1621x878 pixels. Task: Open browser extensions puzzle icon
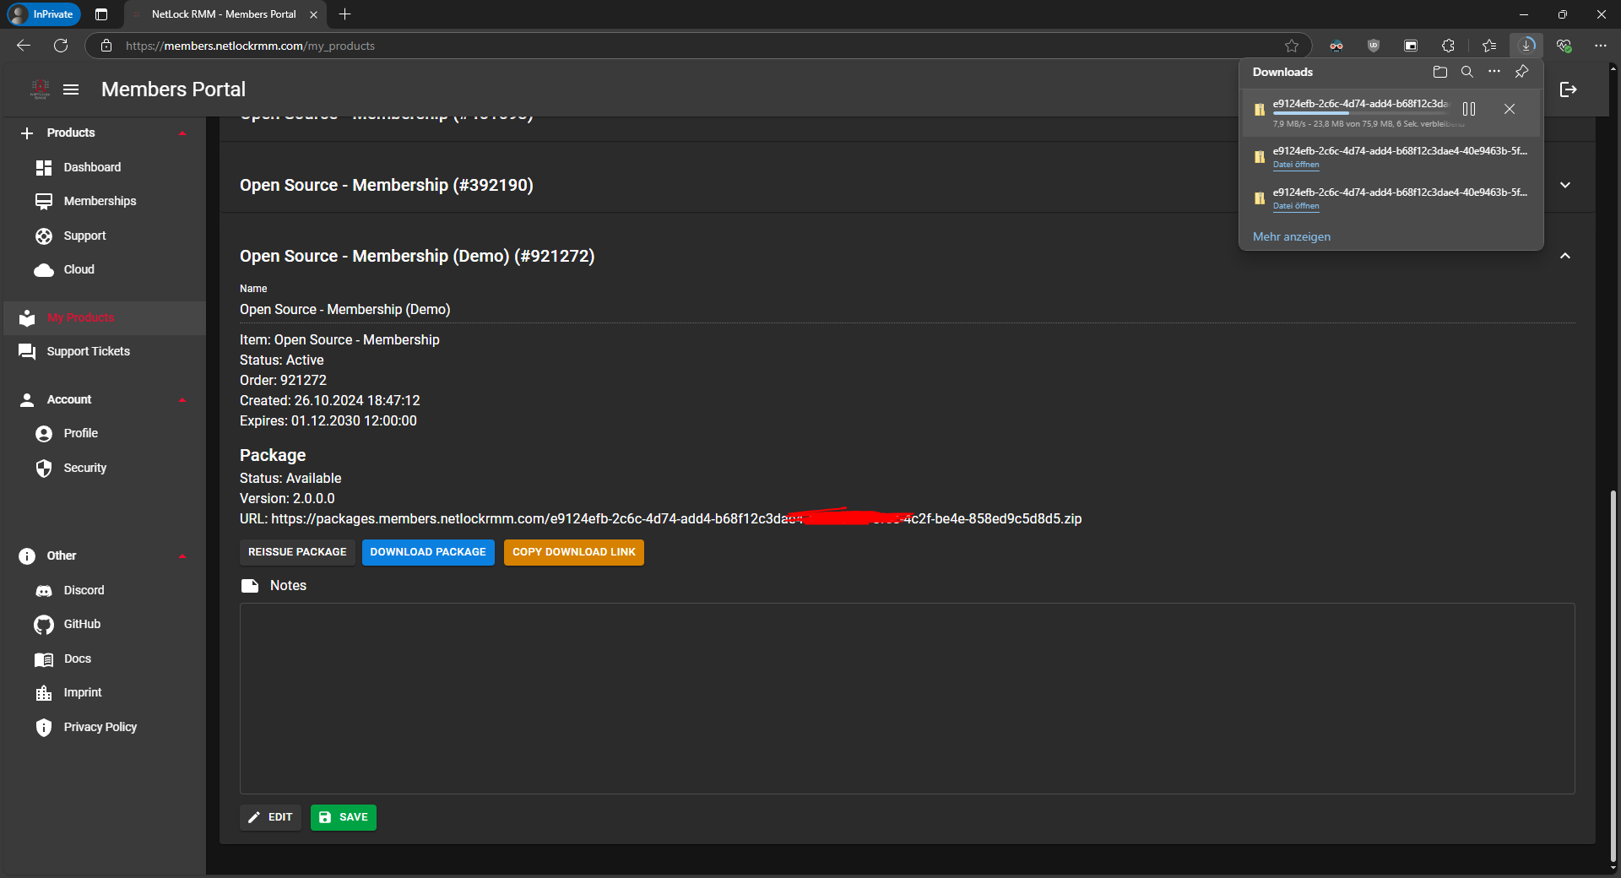[1448, 46]
